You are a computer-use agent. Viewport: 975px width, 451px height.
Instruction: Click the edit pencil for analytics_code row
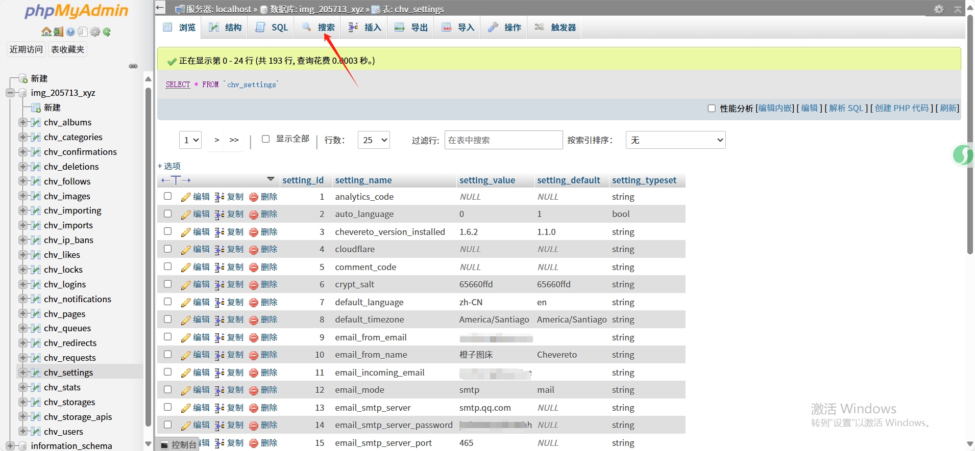pyautogui.click(x=186, y=197)
